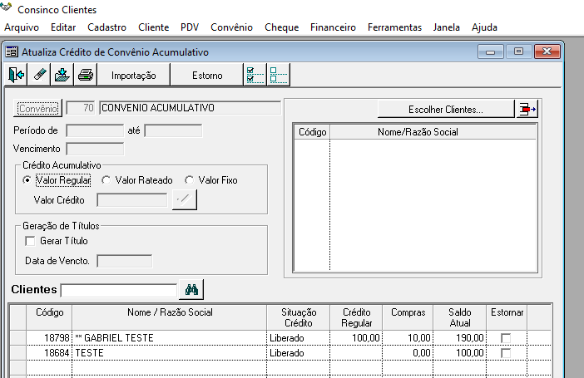Click the form icon in the window title bar
The image size is (584, 378).
(x=12, y=52)
